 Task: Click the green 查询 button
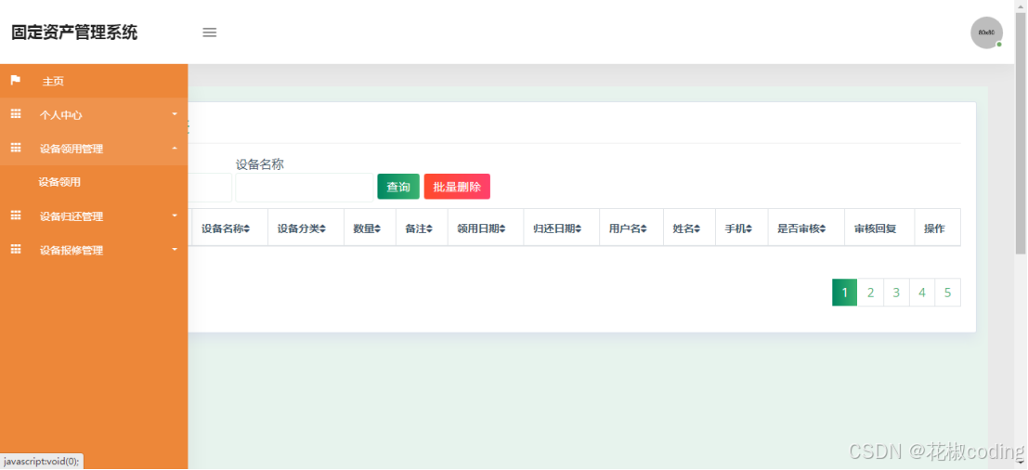[398, 187]
